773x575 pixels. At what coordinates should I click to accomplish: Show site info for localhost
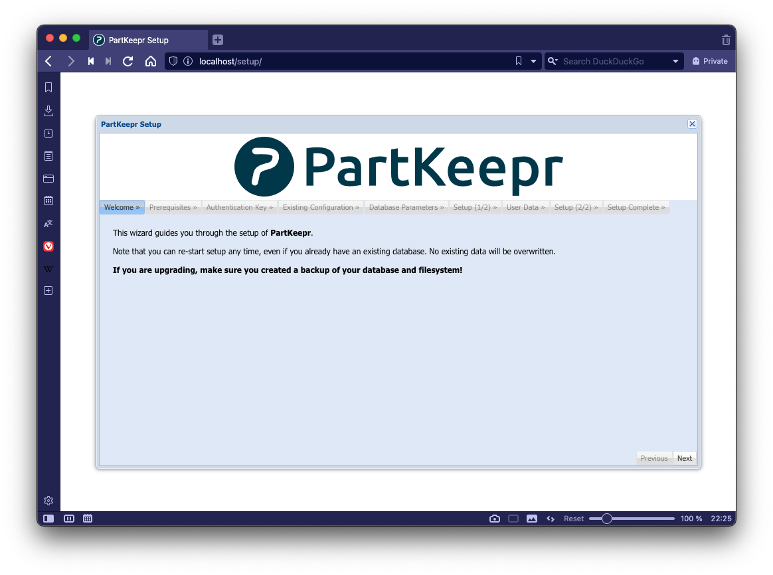pos(188,61)
